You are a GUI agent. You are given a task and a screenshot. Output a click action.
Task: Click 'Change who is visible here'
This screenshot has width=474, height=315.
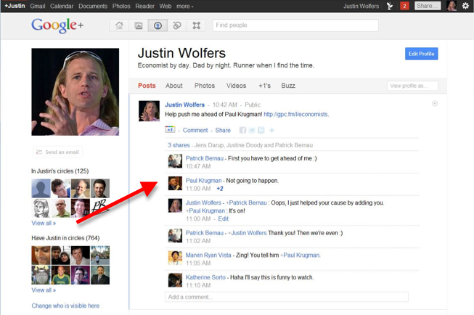coord(65,306)
